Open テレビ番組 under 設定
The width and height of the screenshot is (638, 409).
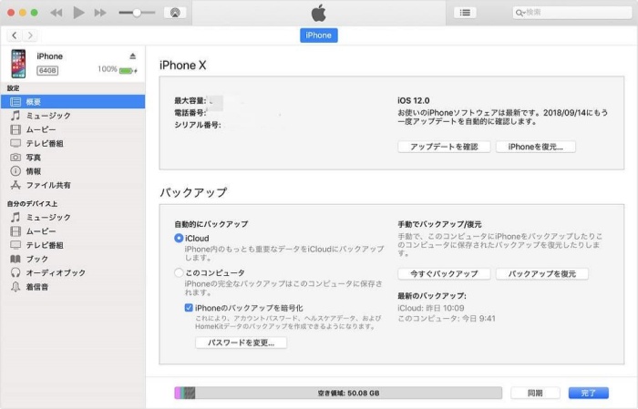click(73, 144)
